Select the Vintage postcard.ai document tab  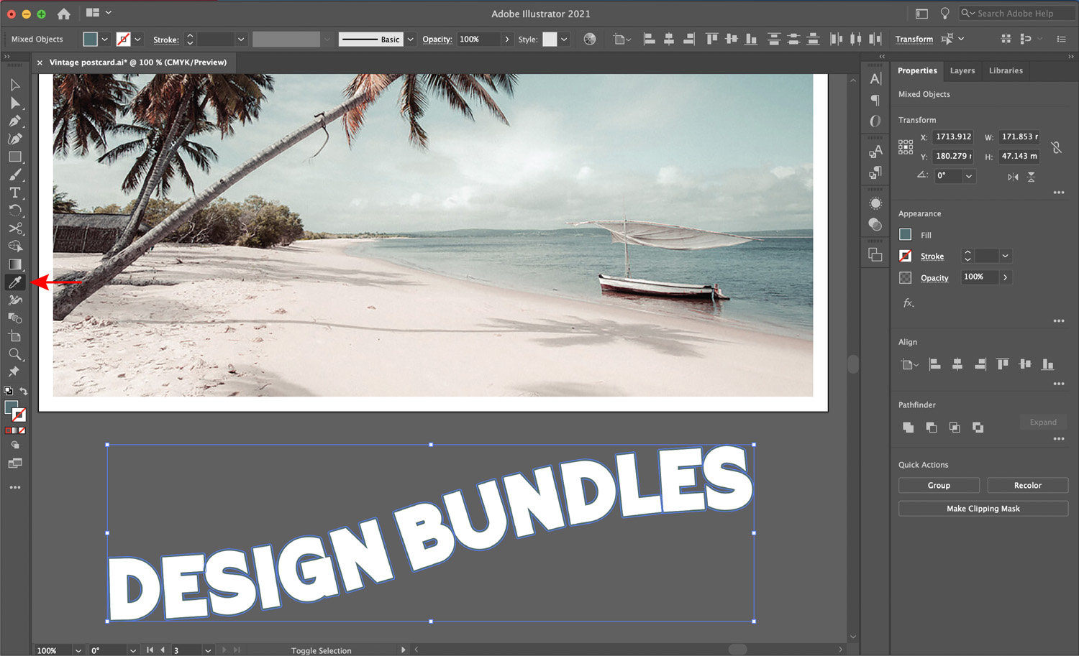point(138,63)
